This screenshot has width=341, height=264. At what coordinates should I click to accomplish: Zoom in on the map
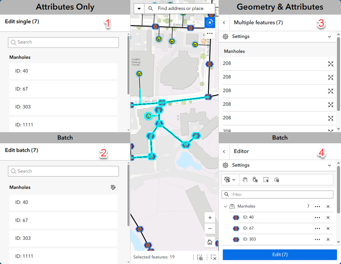click(x=210, y=217)
